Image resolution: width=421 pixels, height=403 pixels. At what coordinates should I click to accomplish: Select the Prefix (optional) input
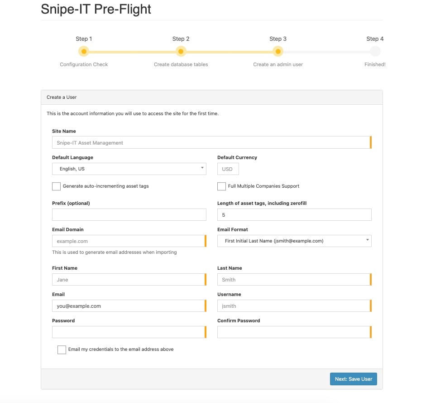click(x=129, y=215)
